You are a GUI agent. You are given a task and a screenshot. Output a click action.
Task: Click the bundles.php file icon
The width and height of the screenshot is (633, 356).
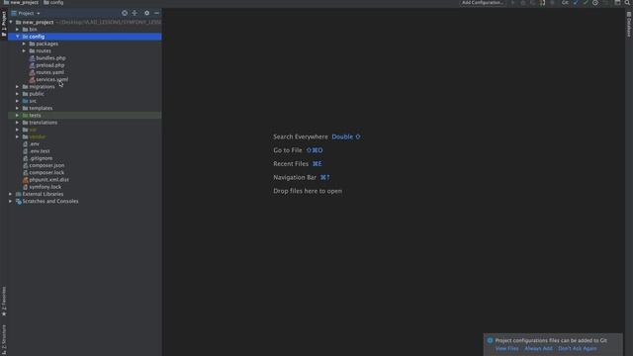click(32, 58)
